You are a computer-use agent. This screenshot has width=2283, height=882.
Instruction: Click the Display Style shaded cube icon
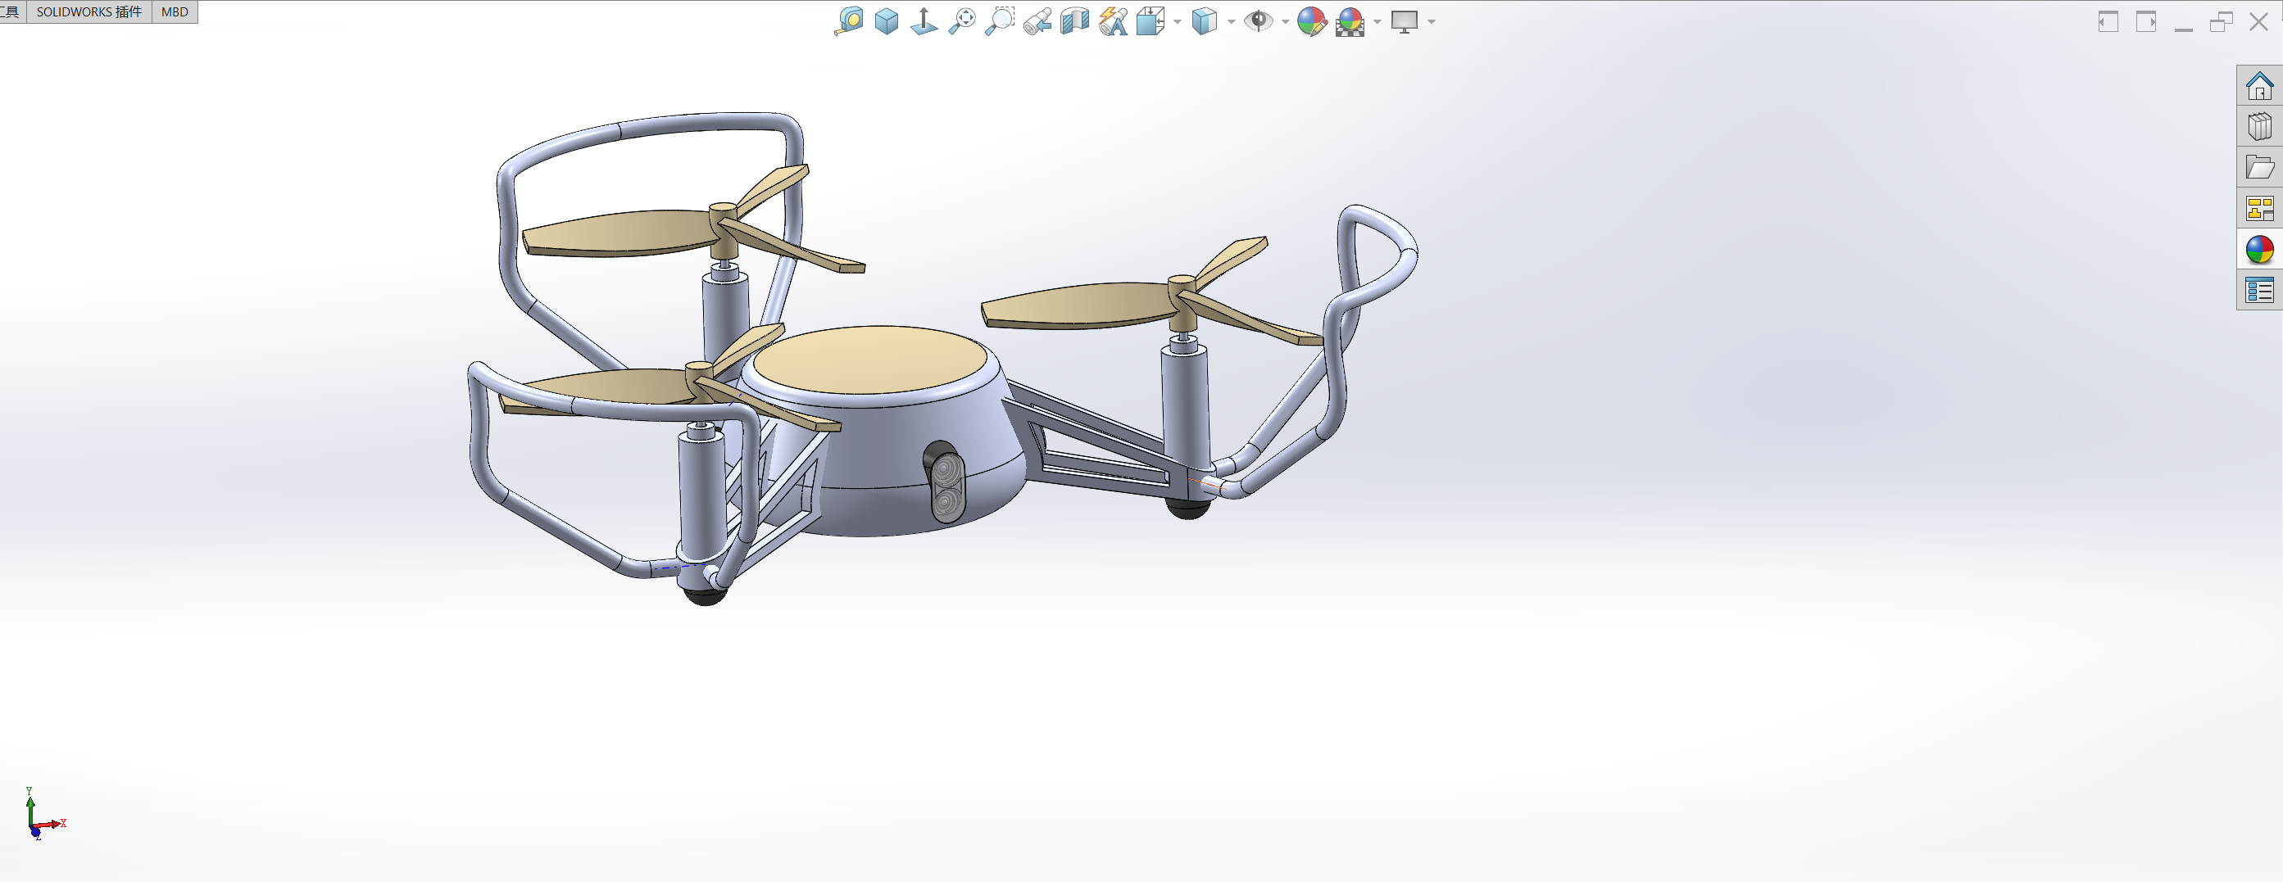click(1205, 20)
